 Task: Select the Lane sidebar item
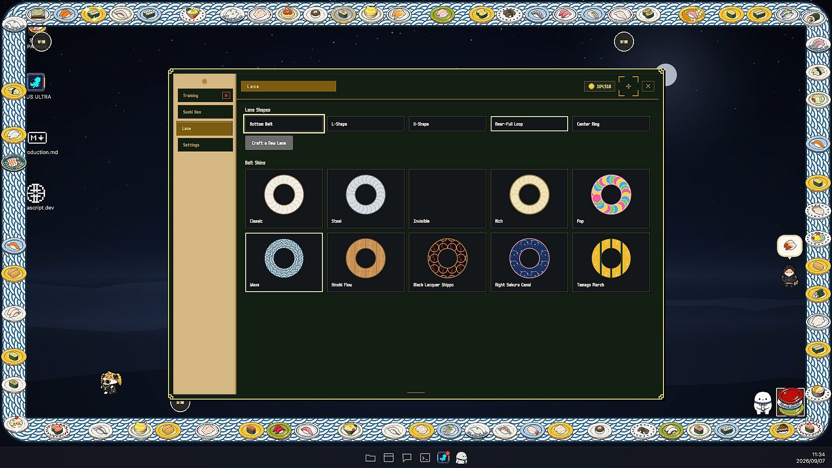204,128
